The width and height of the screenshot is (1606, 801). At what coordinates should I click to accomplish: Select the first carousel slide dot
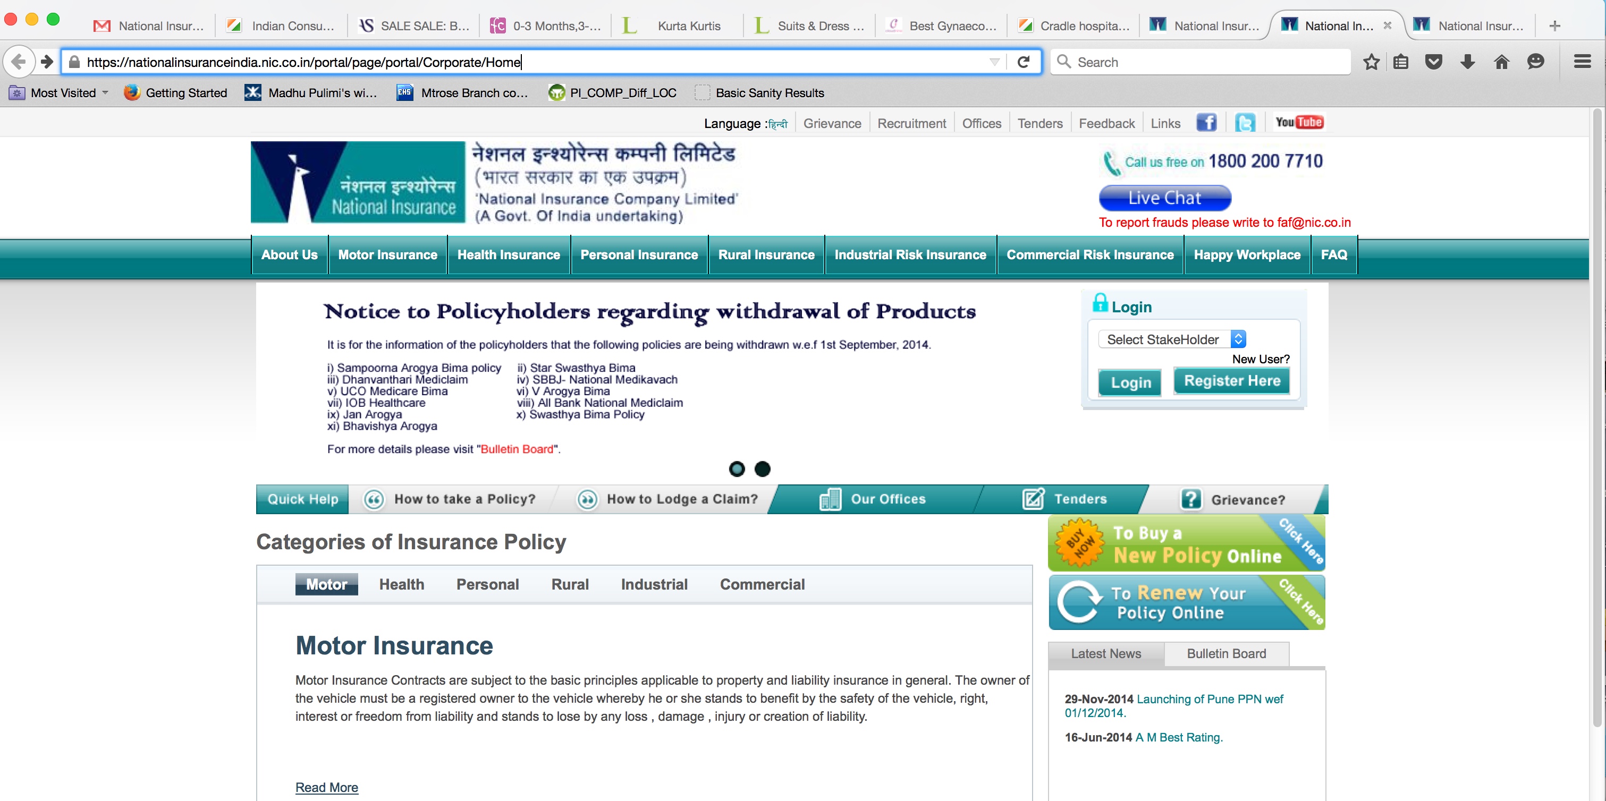(736, 469)
